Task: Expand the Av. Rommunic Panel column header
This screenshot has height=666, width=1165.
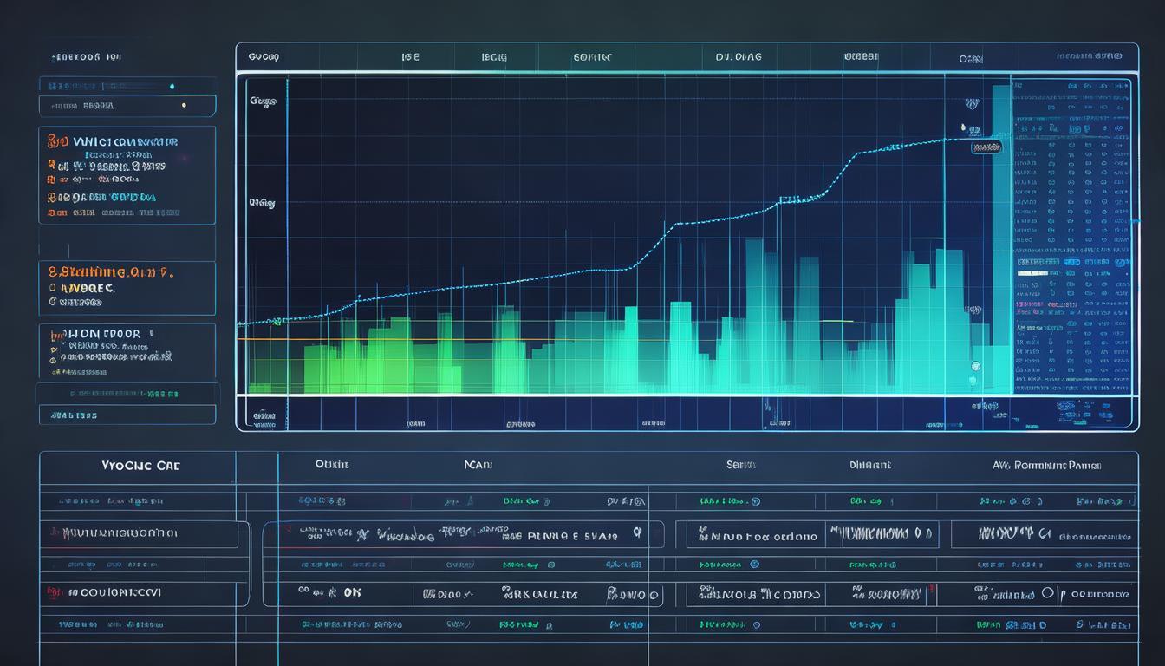Action: [1046, 466]
